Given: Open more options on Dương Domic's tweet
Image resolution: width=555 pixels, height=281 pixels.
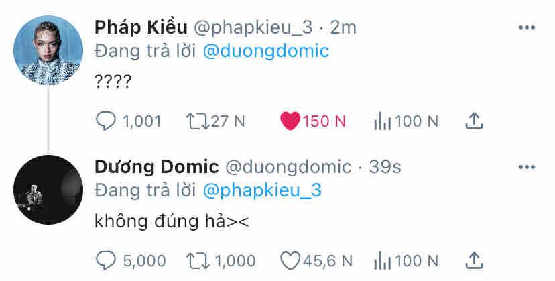Looking at the screenshot, I should coord(528,167).
